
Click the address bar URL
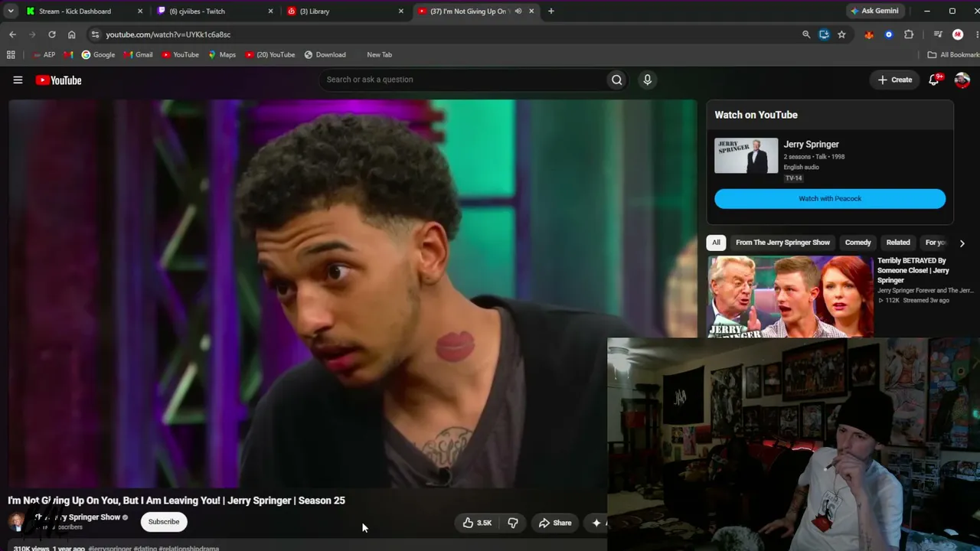[168, 34]
